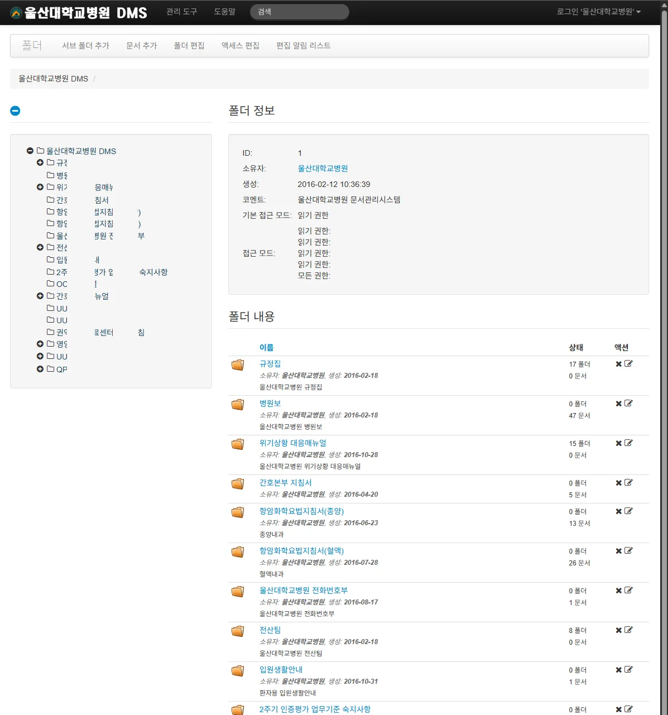Viewport: 668px width, 715px height.
Task: Open the 위기상황 대응매뉴얼 link
Action: [293, 443]
